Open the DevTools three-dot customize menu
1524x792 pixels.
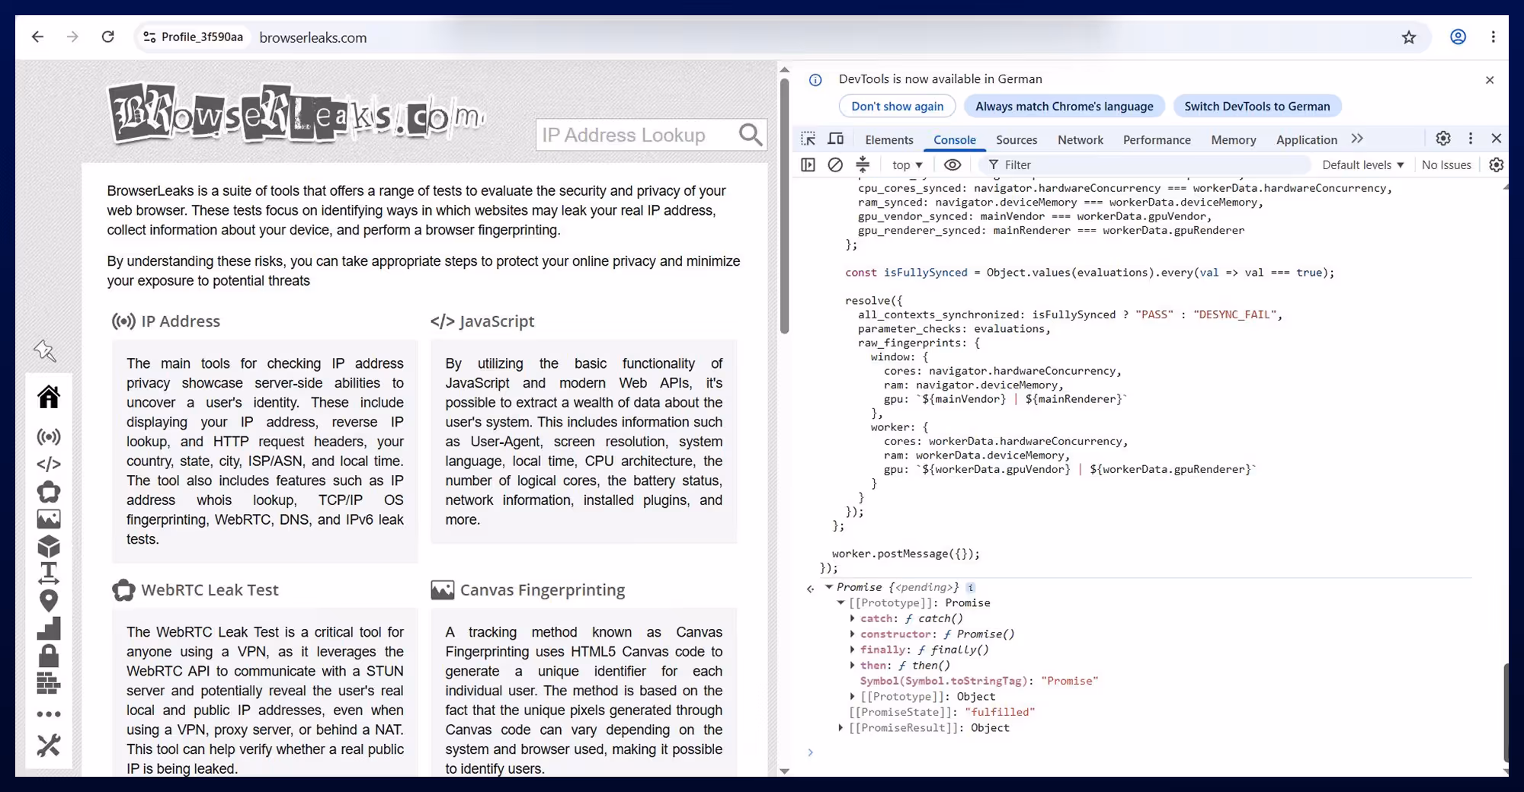(x=1471, y=139)
